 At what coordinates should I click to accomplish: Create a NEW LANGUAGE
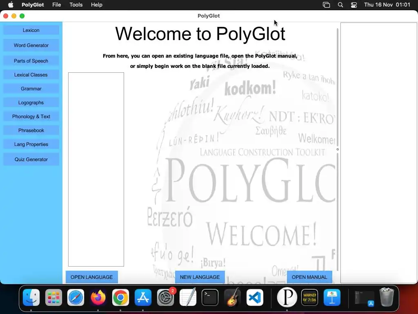click(200, 277)
